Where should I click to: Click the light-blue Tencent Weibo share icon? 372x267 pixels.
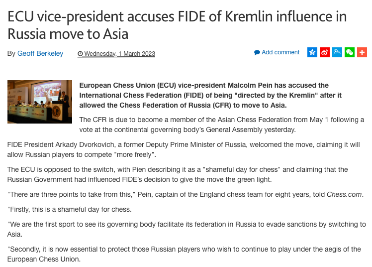(x=337, y=52)
